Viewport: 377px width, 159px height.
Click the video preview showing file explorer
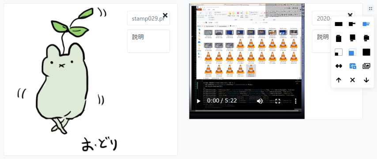point(247,61)
